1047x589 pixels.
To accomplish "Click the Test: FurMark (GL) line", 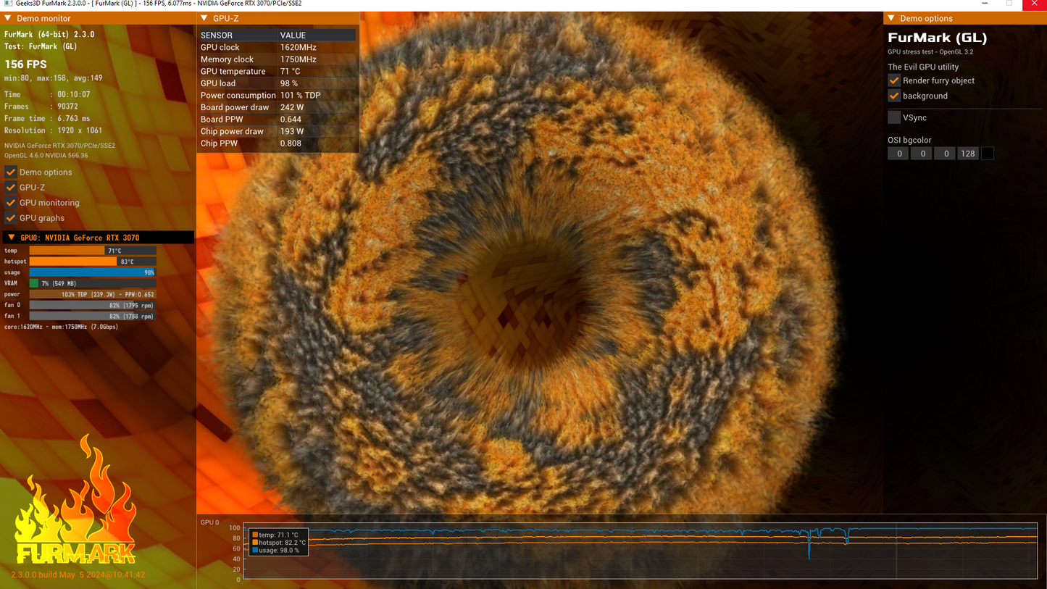I will 41,46.
